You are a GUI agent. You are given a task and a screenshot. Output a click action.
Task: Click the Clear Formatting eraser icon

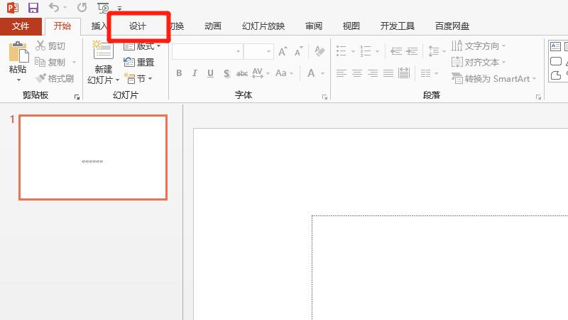pyautogui.click(x=319, y=51)
